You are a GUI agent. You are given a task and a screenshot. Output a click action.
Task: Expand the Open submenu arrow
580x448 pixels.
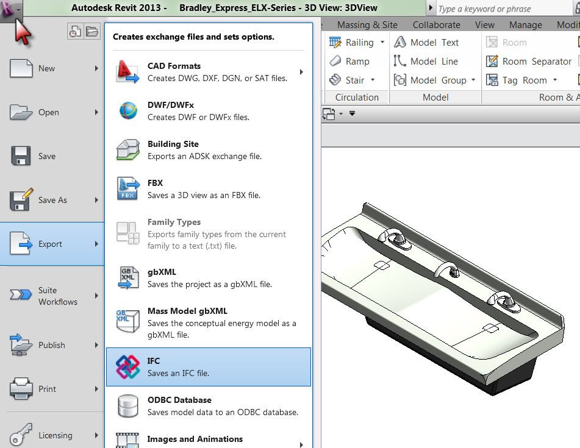96,112
